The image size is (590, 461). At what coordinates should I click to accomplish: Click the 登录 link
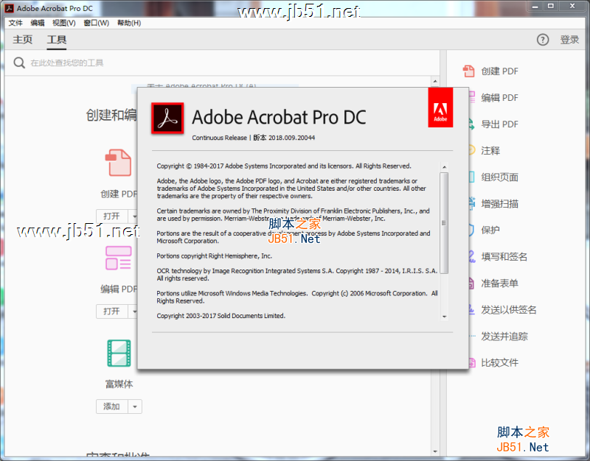point(569,40)
